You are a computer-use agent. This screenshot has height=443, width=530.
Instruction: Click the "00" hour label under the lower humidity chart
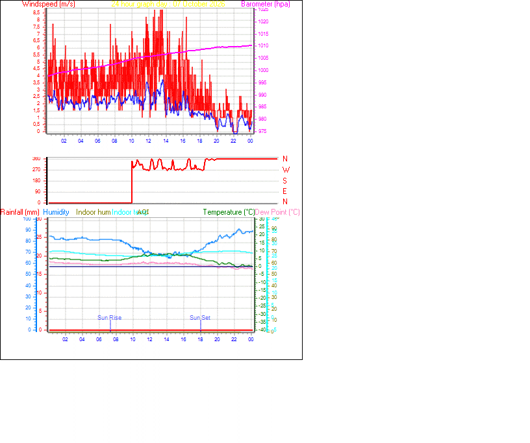point(251,339)
